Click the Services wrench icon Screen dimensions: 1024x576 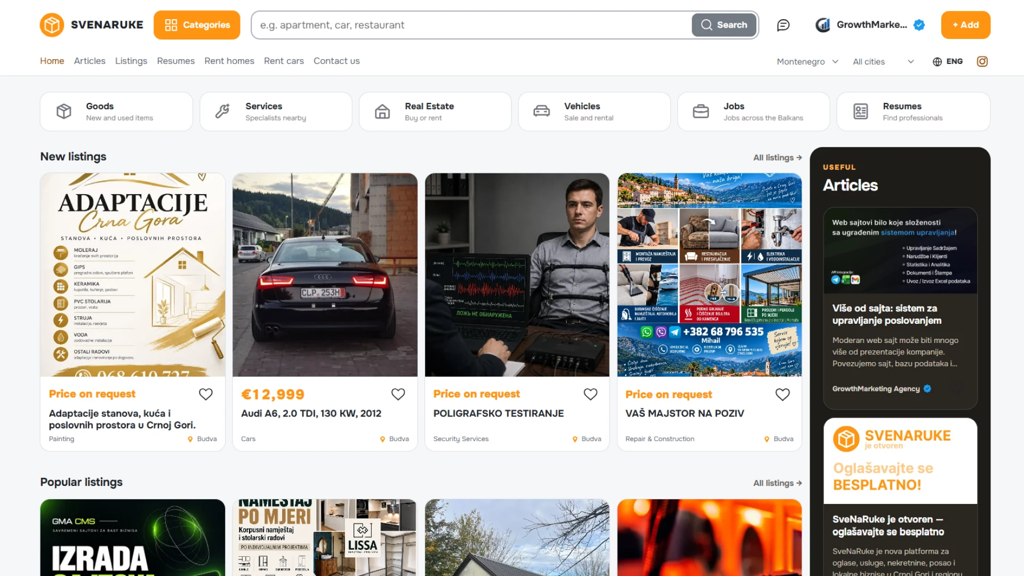click(222, 111)
